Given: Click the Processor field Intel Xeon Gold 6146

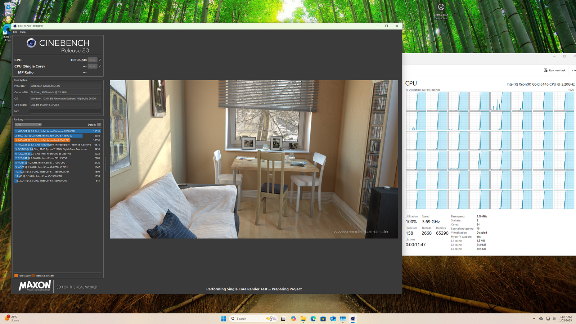Looking at the screenshot, I should point(65,86).
